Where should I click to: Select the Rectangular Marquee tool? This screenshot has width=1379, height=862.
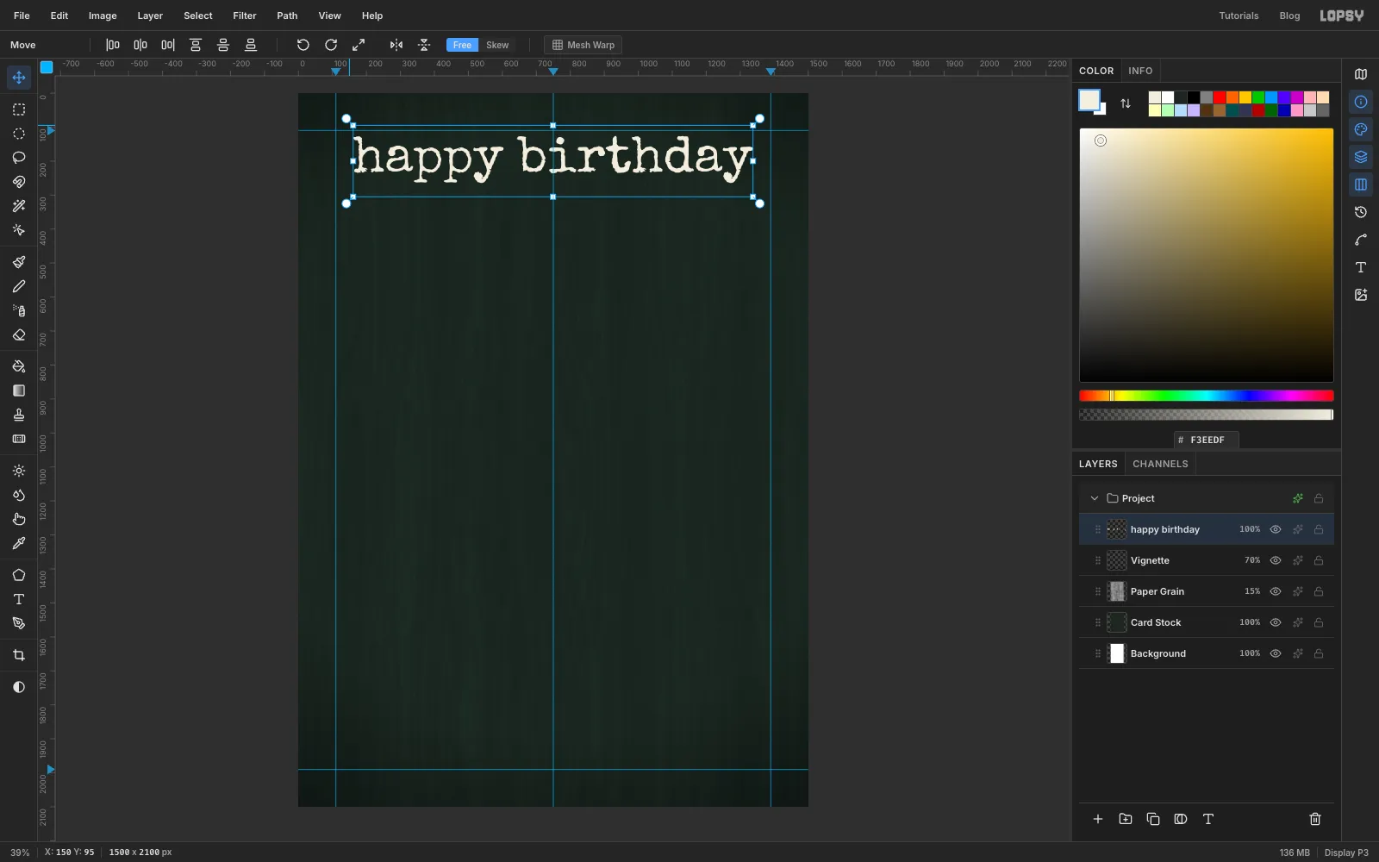[x=19, y=109]
